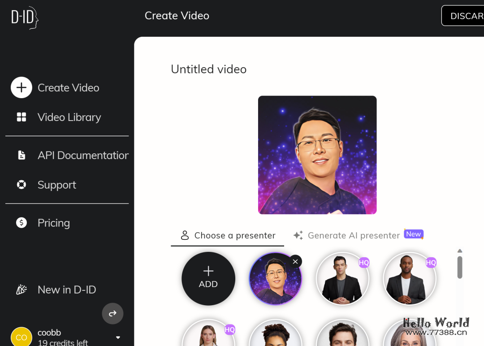
Task: Click the Pricing dollar icon
Action: tap(22, 223)
